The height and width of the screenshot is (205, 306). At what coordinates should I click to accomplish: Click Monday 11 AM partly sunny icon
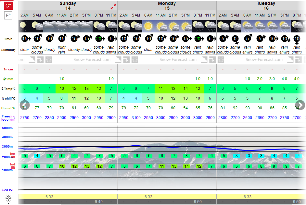[x=160, y=26]
